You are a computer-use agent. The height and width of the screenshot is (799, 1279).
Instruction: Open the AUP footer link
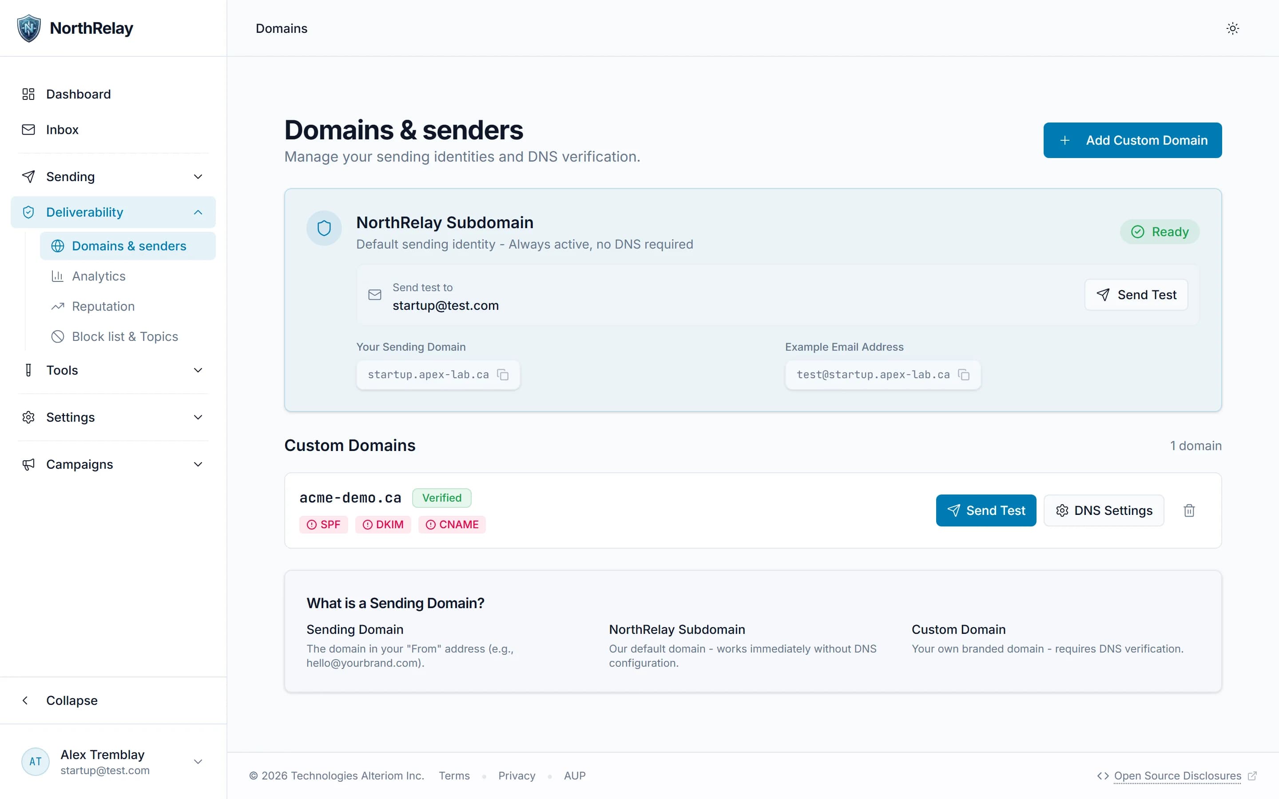[575, 776]
